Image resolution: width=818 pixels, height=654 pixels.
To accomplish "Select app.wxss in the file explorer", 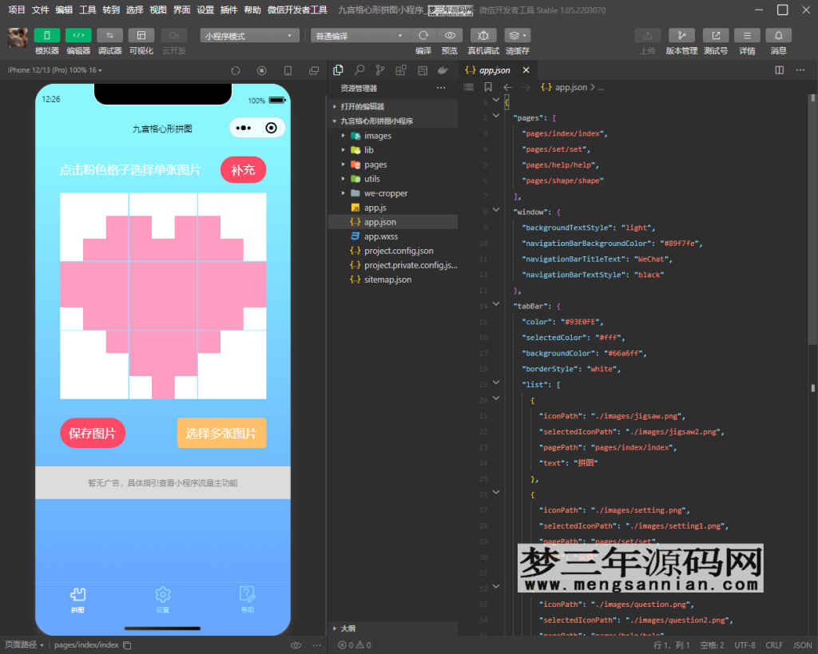I will pyautogui.click(x=381, y=236).
